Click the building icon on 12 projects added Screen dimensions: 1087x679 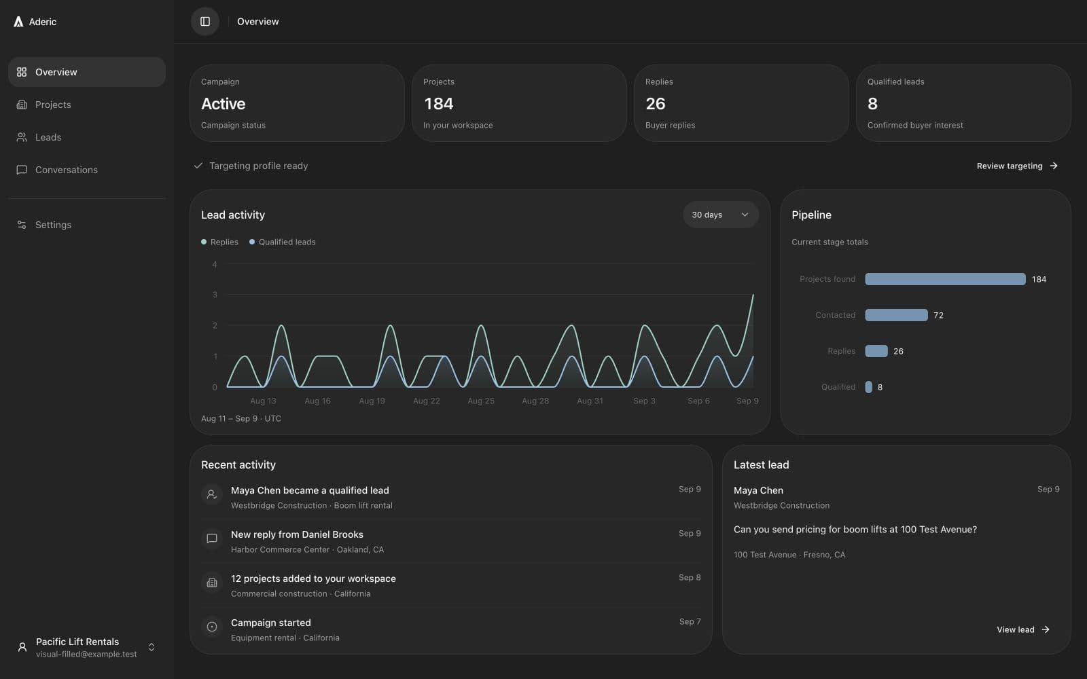tap(212, 583)
